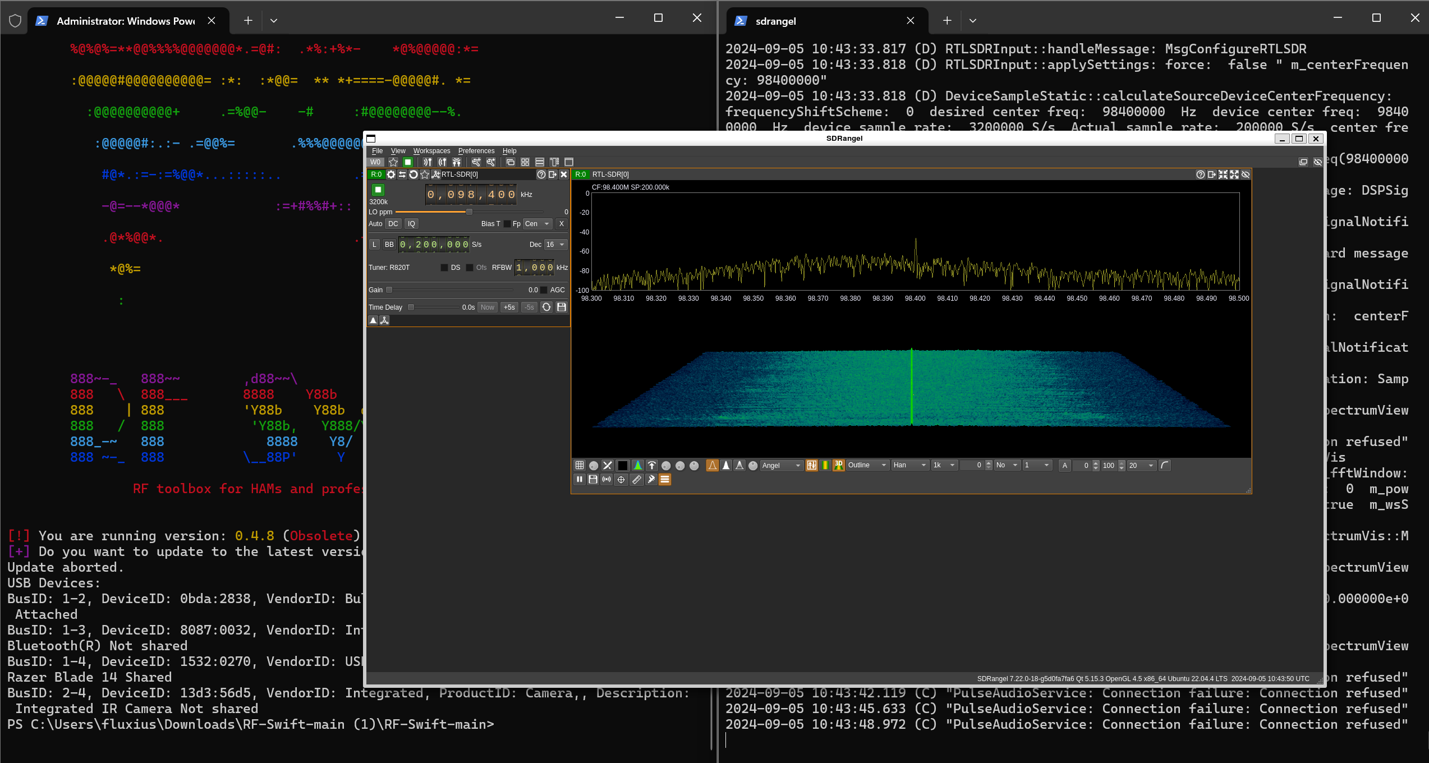Click the replay loop circular-arrows button
The width and height of the screenshot is (1429, 763).
coord(546,307)
